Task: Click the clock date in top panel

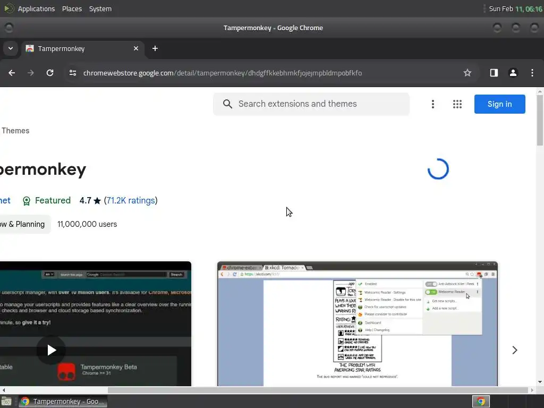Action: pyautogui.click(x=515, y=8)
